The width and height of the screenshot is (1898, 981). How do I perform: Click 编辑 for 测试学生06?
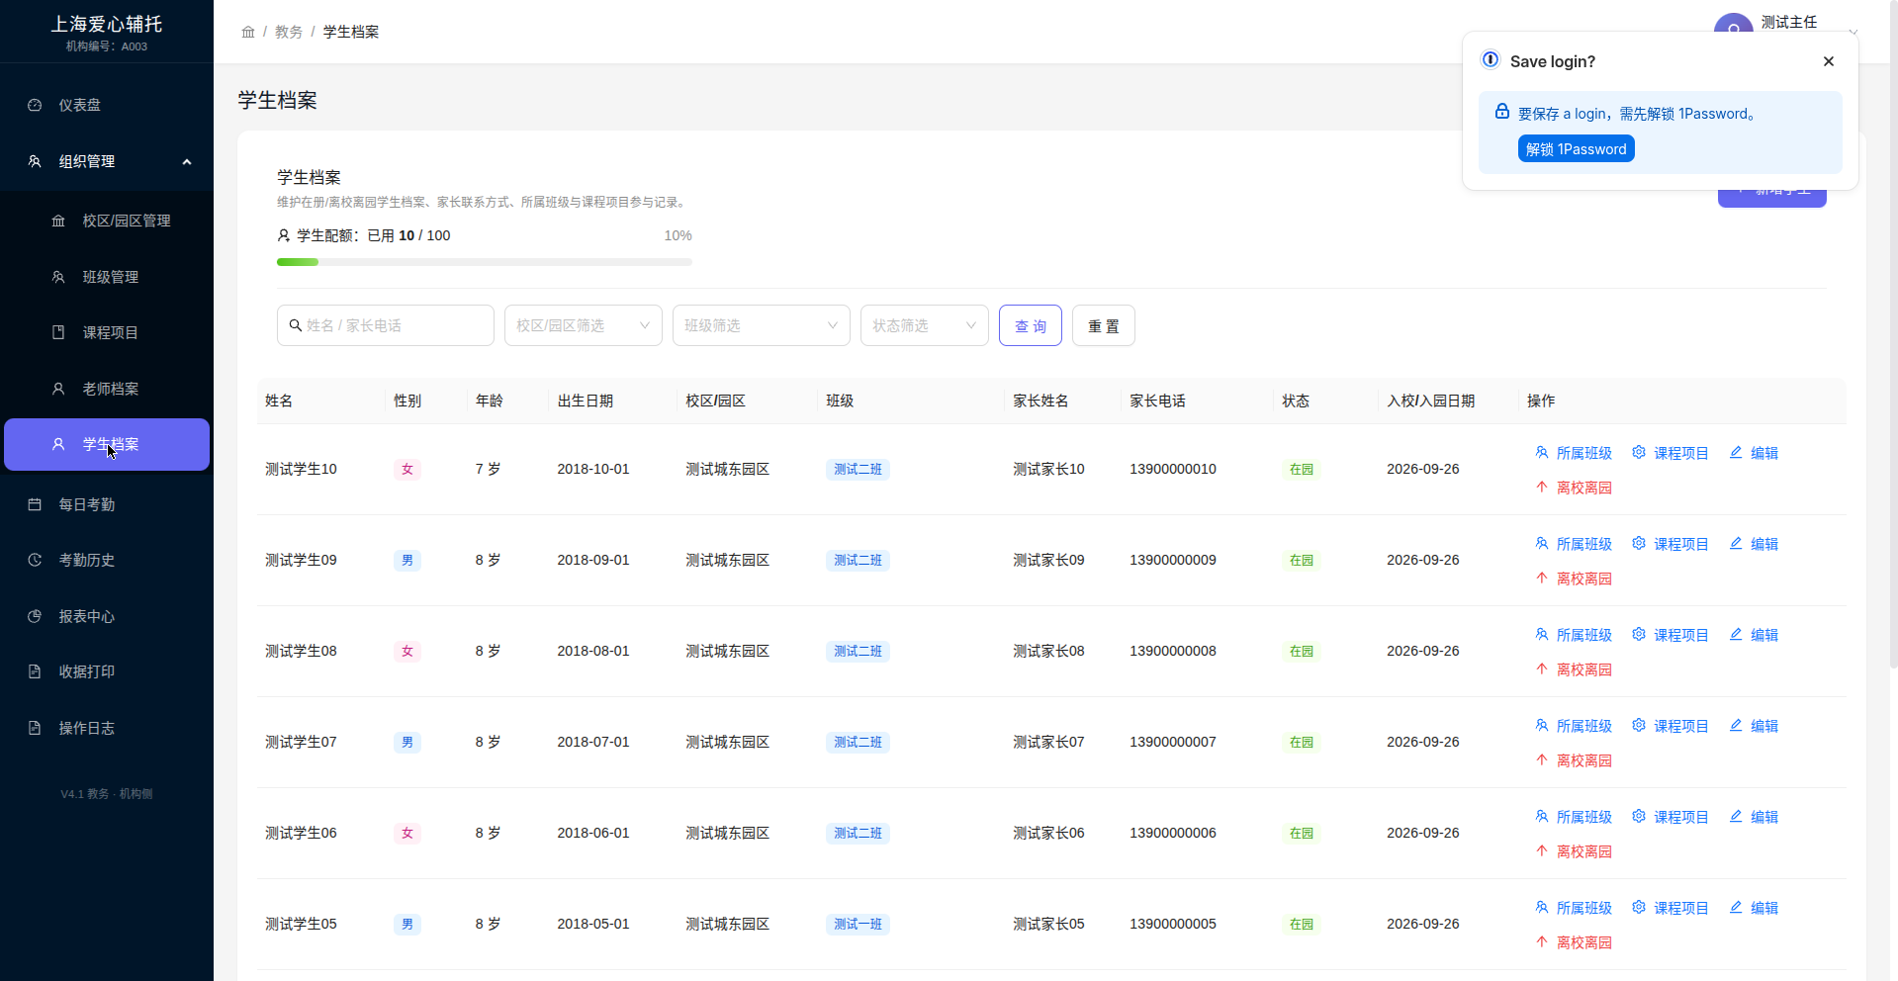1754,817
